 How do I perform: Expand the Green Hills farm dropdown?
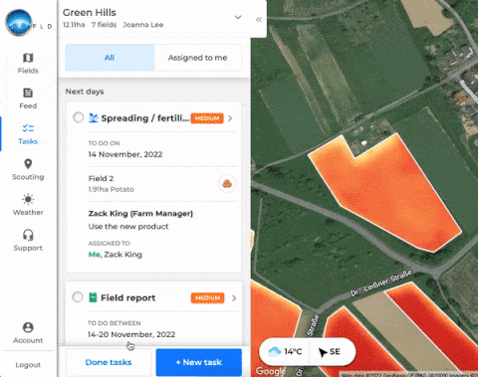coord(238,17)
